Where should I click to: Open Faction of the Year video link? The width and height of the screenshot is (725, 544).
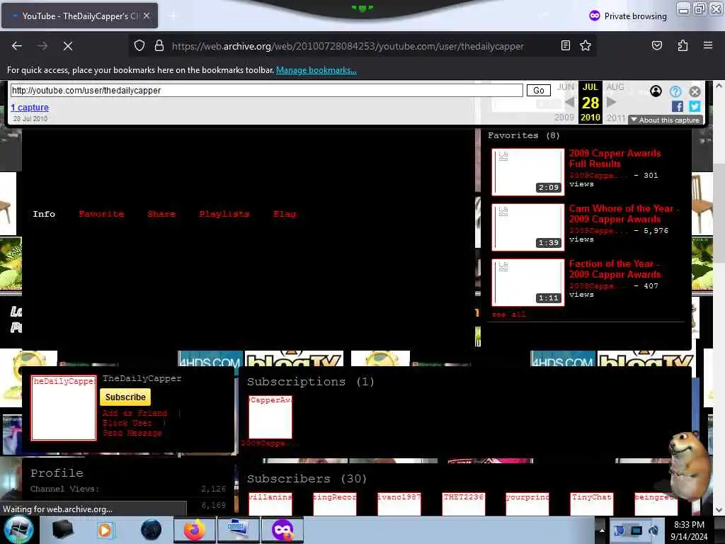615,268
